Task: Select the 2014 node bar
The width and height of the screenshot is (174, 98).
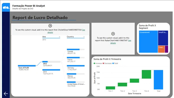Action: (51, 70)
